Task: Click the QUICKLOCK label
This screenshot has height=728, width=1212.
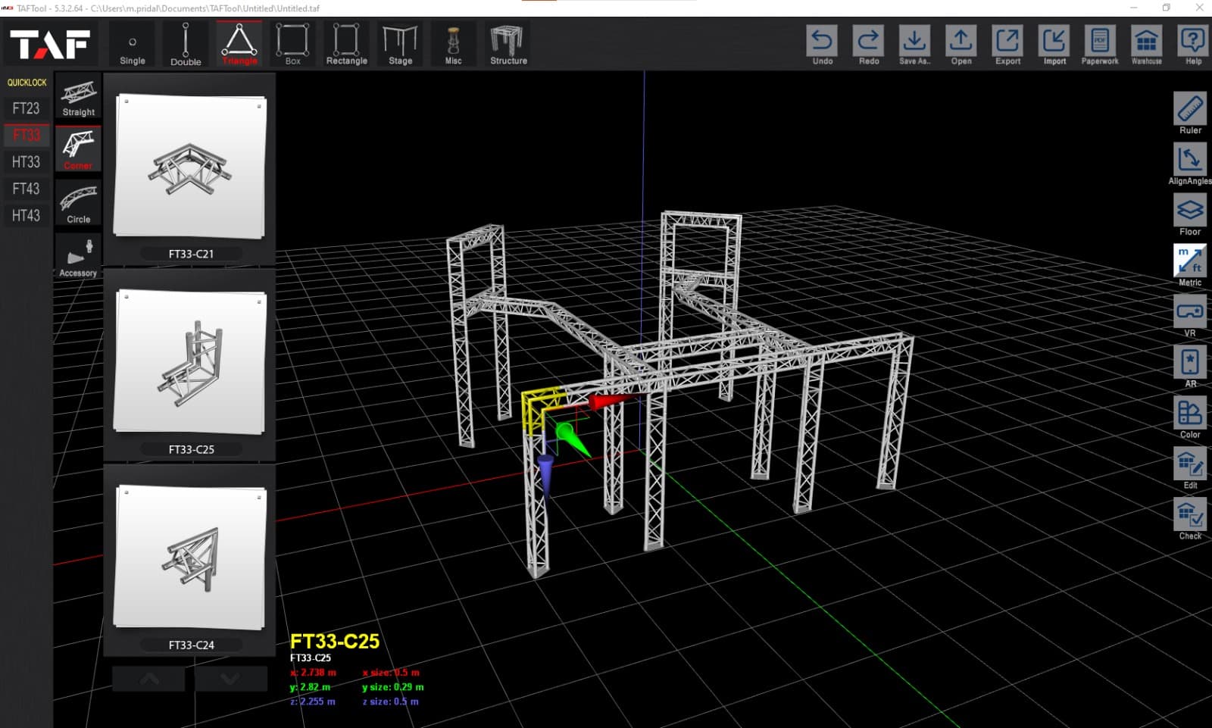Action: click(x=27, y=83)
